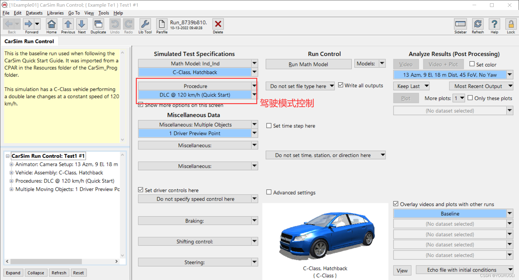Click the Expand button below the tree
The height and width of the screenshot is (280, 519).
13,273
